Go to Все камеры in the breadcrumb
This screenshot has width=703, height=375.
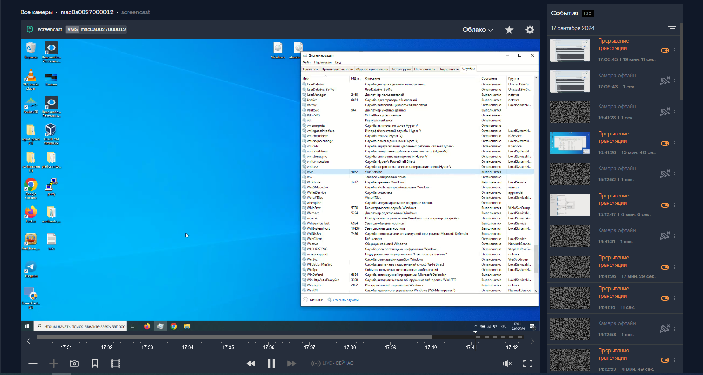coord(37,12)
